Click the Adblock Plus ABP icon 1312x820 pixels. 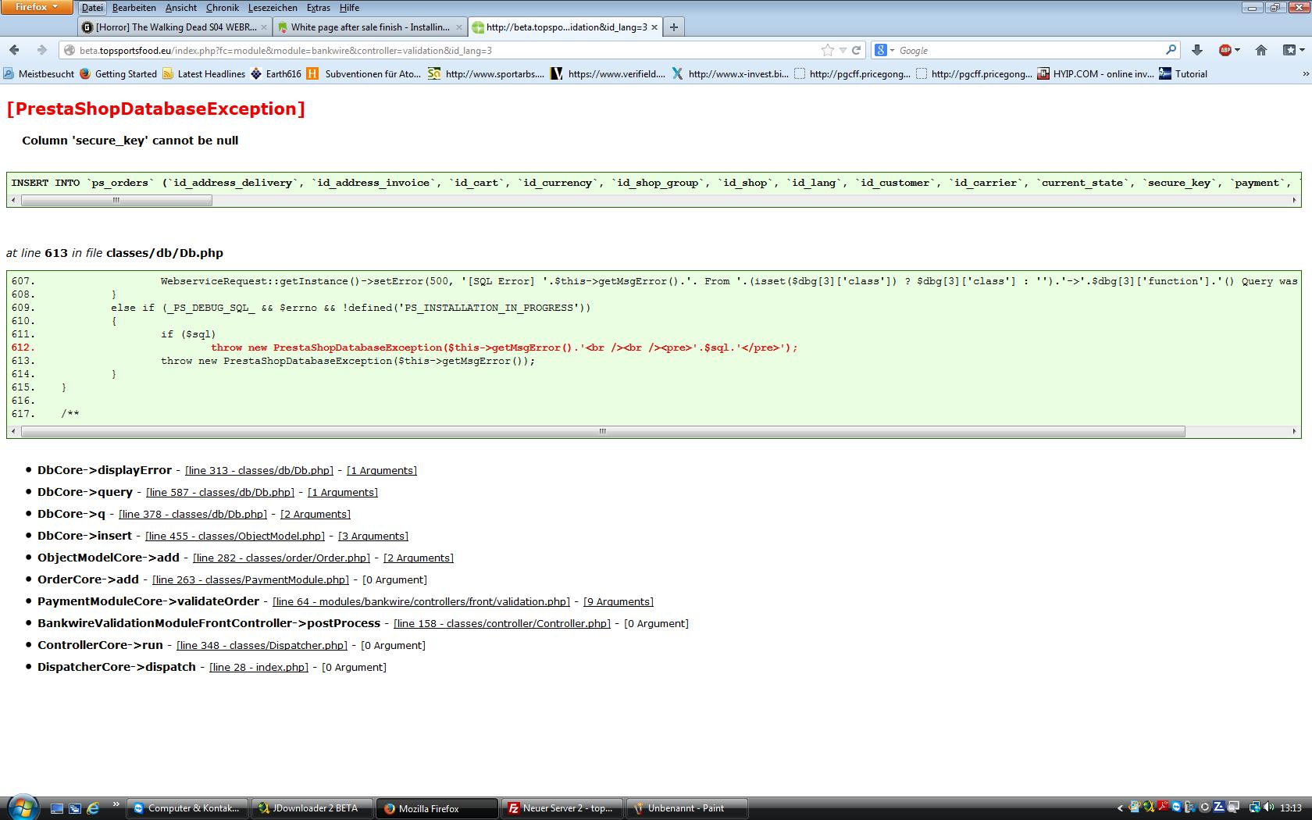tap(1225, 50)
